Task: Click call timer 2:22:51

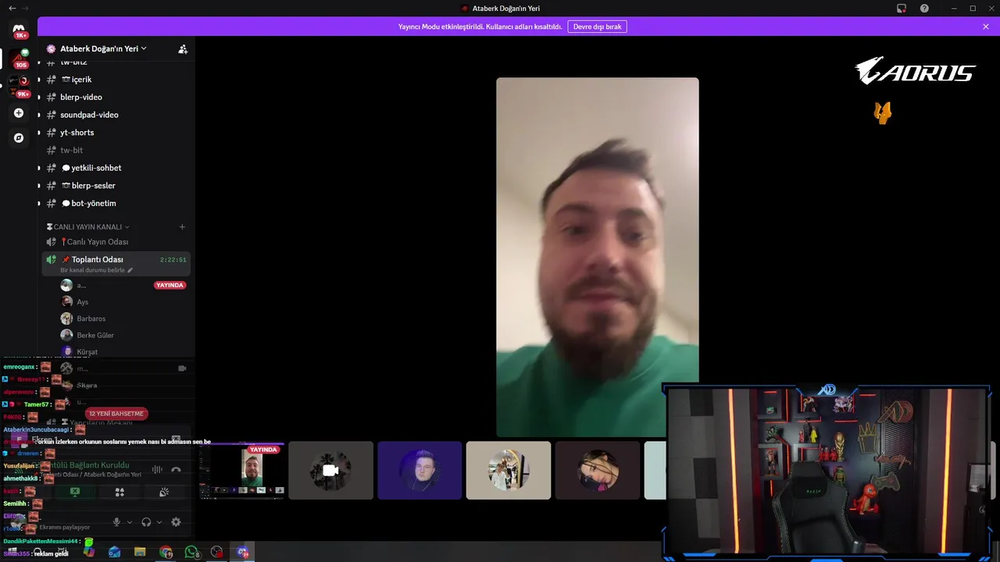Action: tap(173, 260)
